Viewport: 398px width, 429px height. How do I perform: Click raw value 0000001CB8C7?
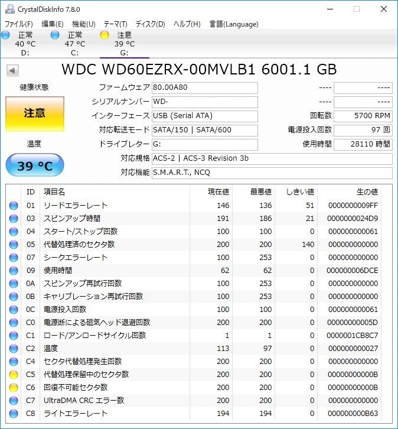(353, 336)
